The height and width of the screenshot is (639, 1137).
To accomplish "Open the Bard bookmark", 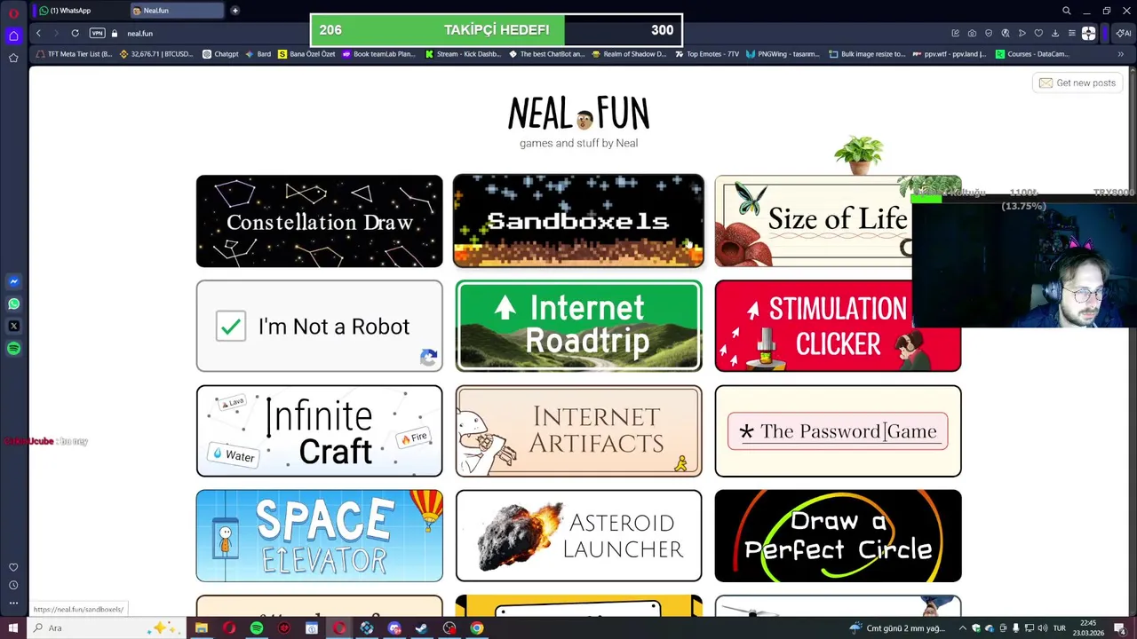I will [258, 54].
